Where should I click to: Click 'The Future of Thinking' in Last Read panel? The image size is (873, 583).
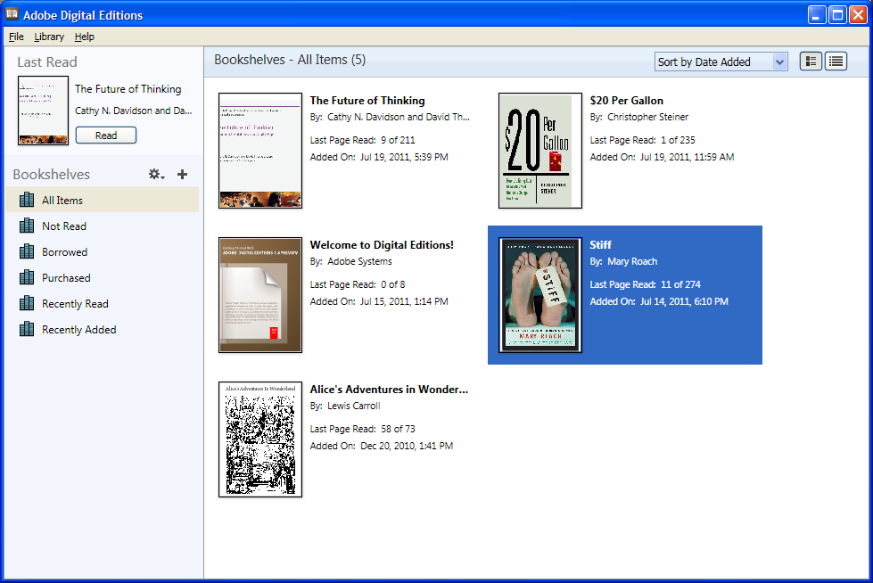[x=128, y=89]
